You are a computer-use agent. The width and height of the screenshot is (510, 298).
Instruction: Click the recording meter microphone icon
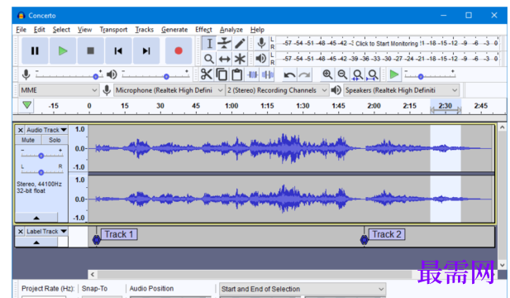click(x=261, y=43)
